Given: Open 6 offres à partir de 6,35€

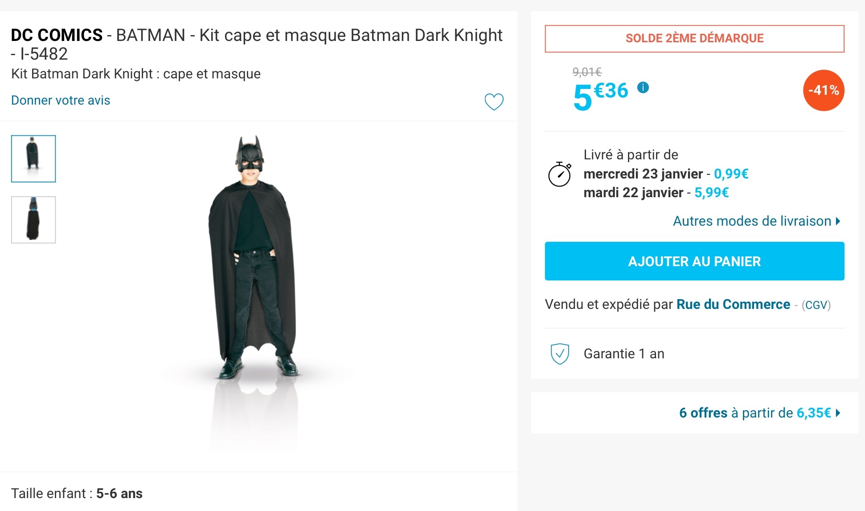Looking at the screenshot, I should tap(759, 413).
